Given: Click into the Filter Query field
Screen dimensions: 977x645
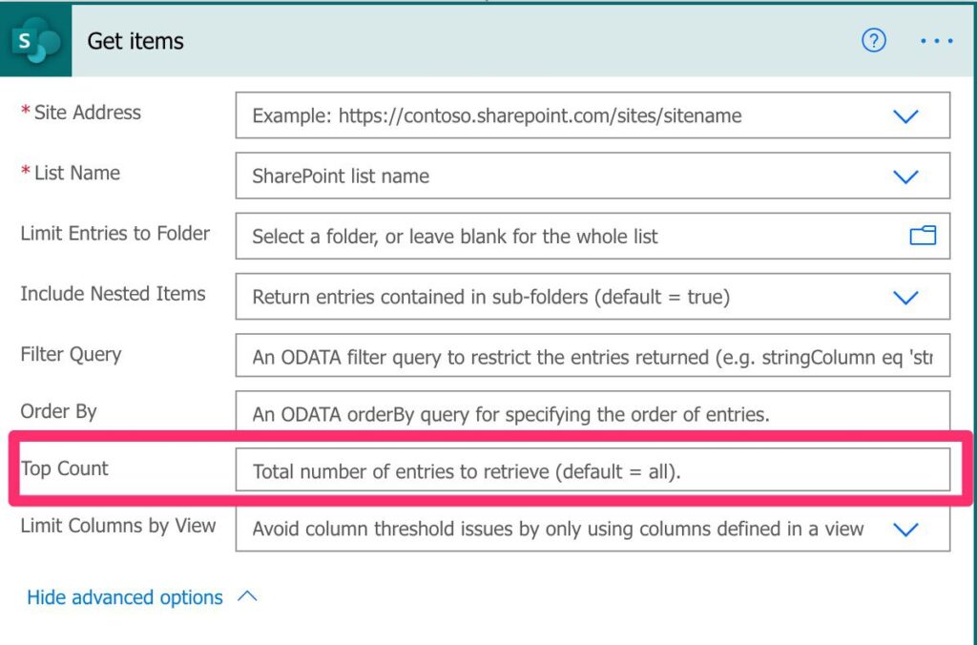Looking at the screenshot, I should [592, 358].
